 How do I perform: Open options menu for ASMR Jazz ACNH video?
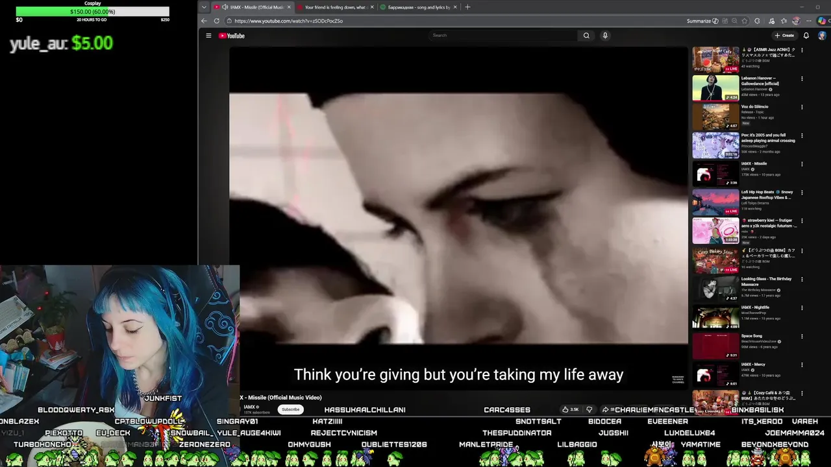pos(802,50)
